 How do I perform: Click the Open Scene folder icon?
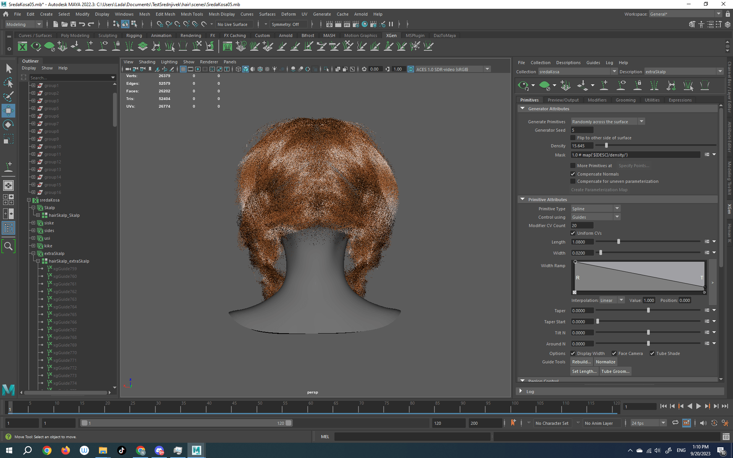[65, 24]
